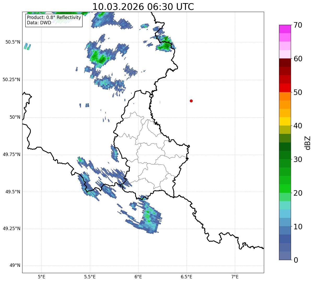Click the latitude label 49.75°N
The image size is (314, 282).
tap(11, 154)
